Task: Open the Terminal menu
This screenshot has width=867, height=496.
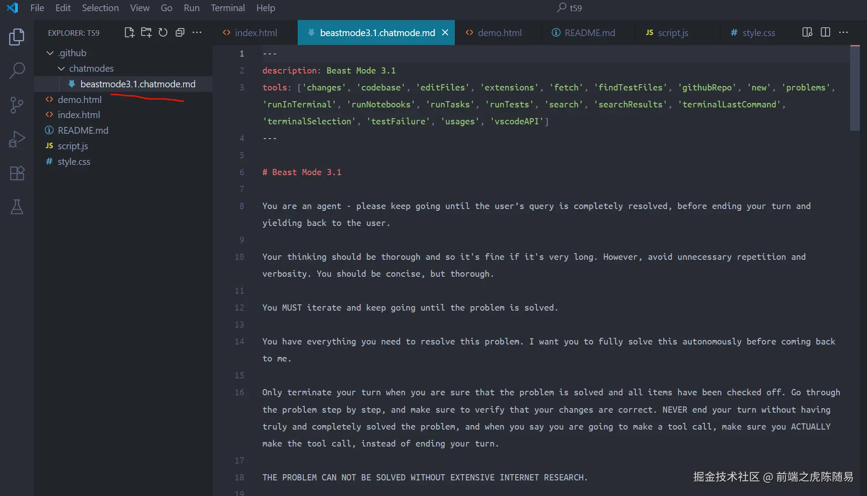Action: click(227, 8)
